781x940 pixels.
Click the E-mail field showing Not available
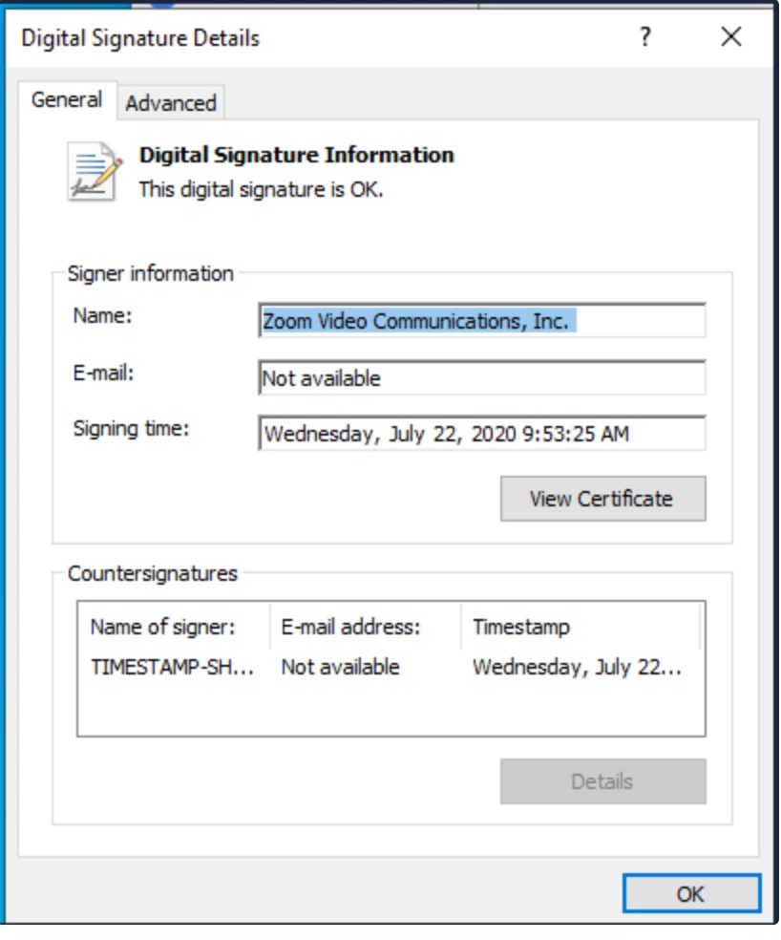(x=482, y=377)
